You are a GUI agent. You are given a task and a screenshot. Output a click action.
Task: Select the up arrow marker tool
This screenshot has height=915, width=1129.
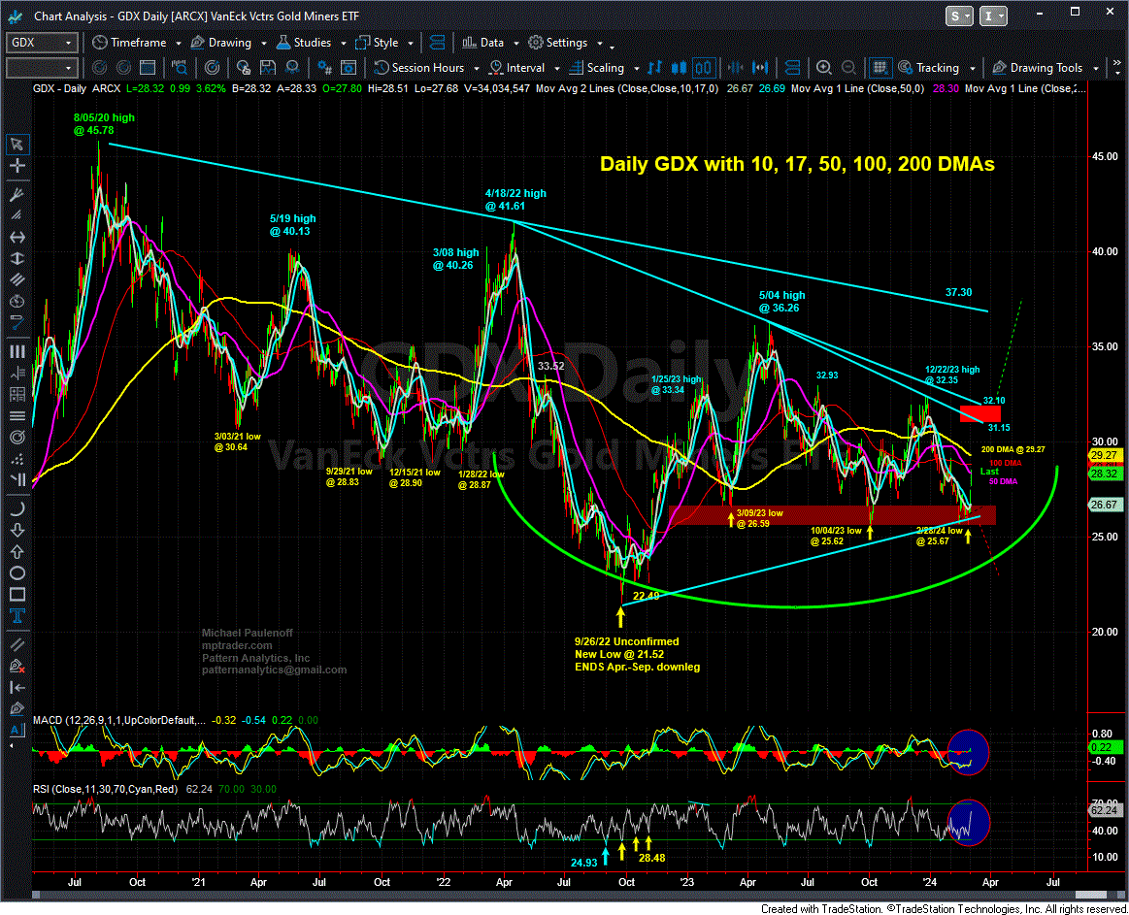coord(17,551)
